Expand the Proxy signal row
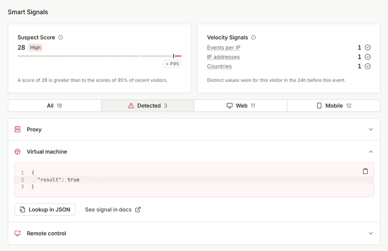 click(x=371, y=130)
